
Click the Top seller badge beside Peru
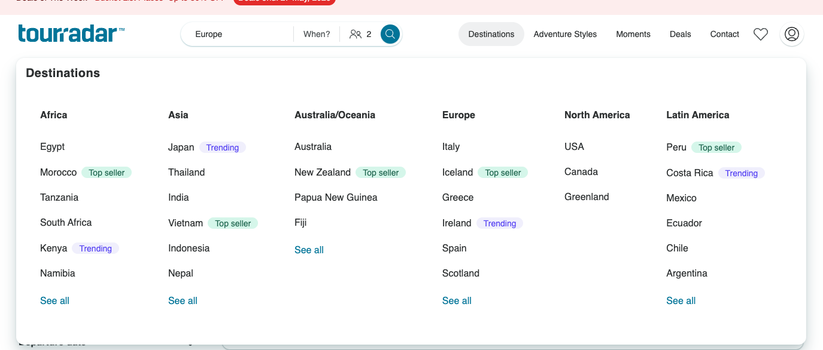(716, 148)
